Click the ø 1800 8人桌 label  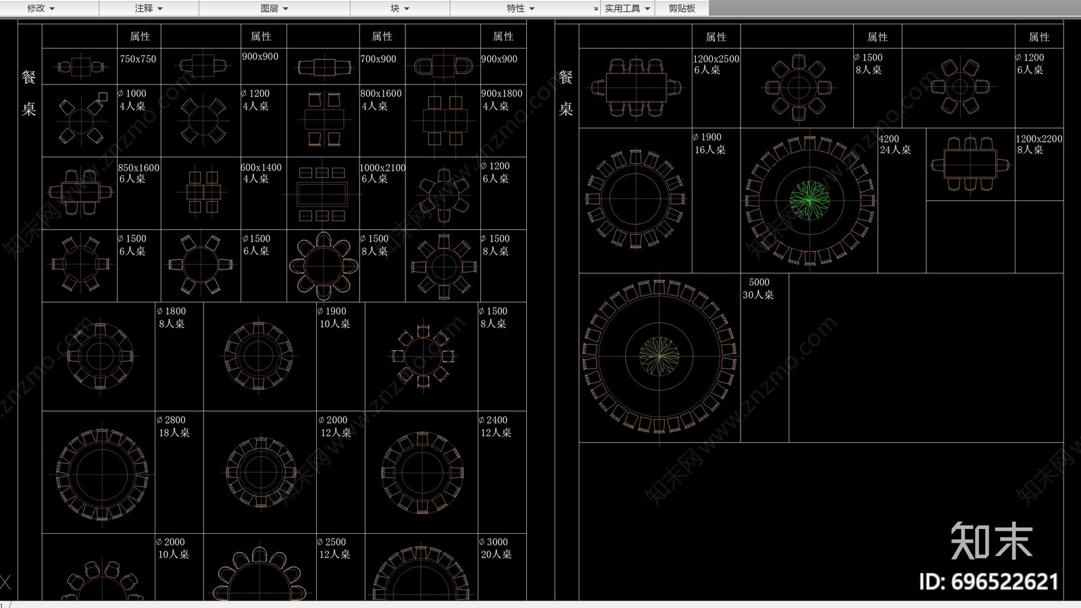[x=172, y=317]
